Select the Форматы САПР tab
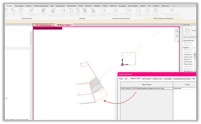The image size is (201, 124). (x=135, y=79)
